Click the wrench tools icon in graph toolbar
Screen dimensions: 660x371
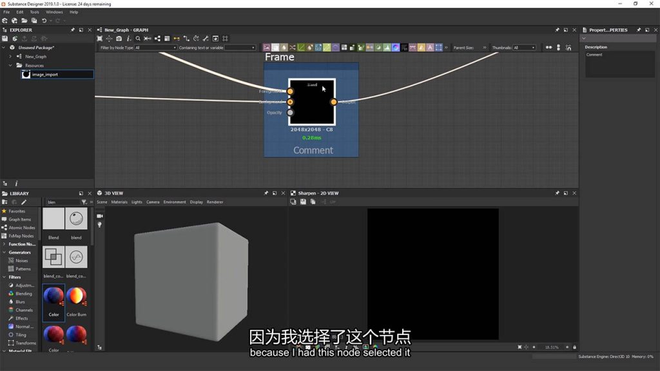tap(206, 39)
